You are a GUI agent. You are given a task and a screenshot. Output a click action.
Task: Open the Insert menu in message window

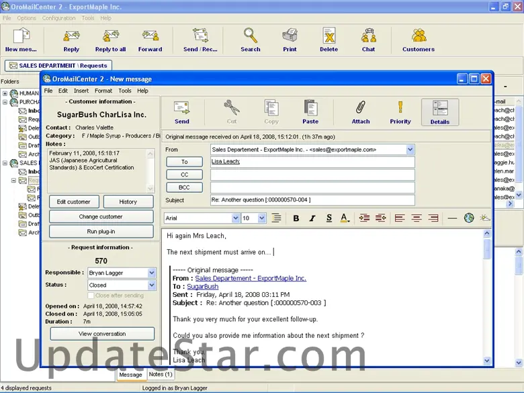81,91
